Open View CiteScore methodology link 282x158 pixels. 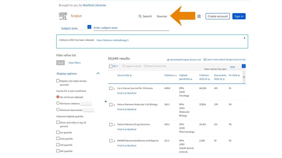(112, 40)
